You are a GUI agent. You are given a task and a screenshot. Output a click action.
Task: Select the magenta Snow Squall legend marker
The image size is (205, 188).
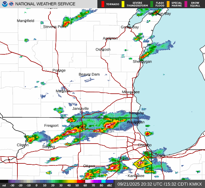[186, 4]
